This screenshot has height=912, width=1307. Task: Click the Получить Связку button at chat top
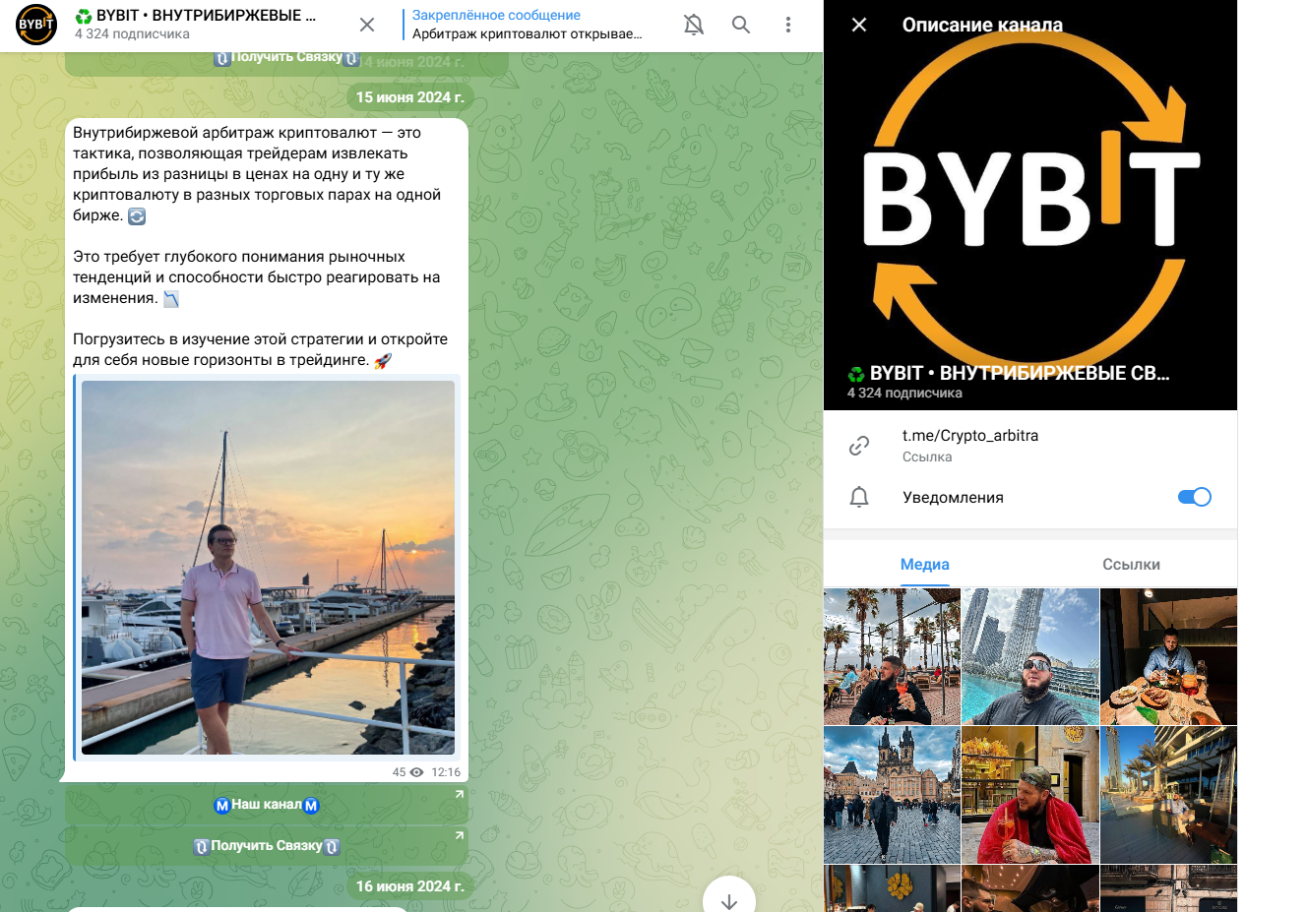286,60
